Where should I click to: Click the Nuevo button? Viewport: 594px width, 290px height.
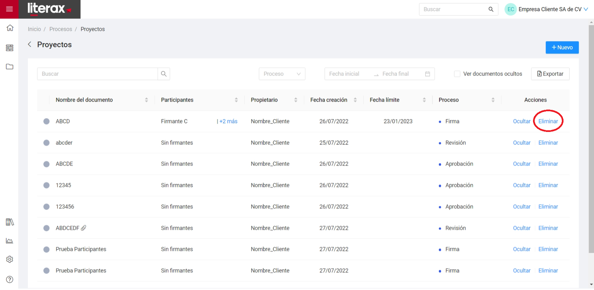point(562,47)
